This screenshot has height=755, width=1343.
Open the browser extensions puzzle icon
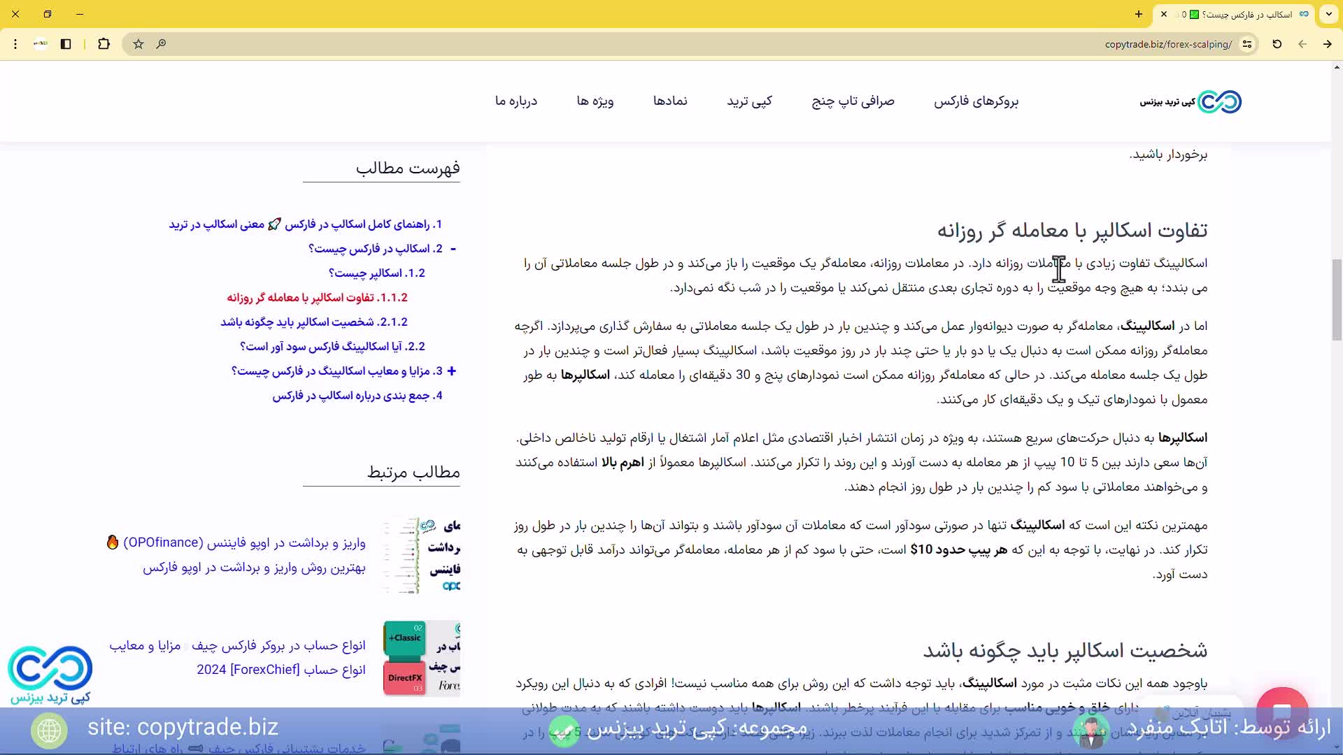[x=104, y=44]
